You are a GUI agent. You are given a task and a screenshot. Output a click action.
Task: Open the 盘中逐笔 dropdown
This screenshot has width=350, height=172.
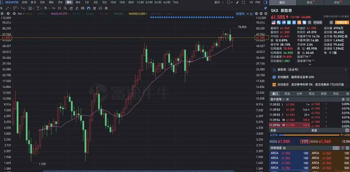pyautogui.click(x=277, y=99)
